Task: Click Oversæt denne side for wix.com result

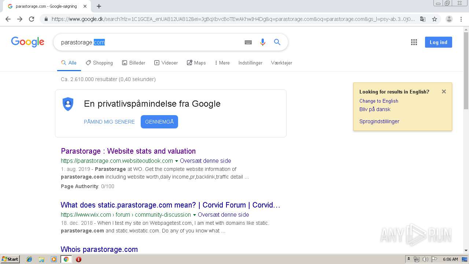Action: [224, 214]
